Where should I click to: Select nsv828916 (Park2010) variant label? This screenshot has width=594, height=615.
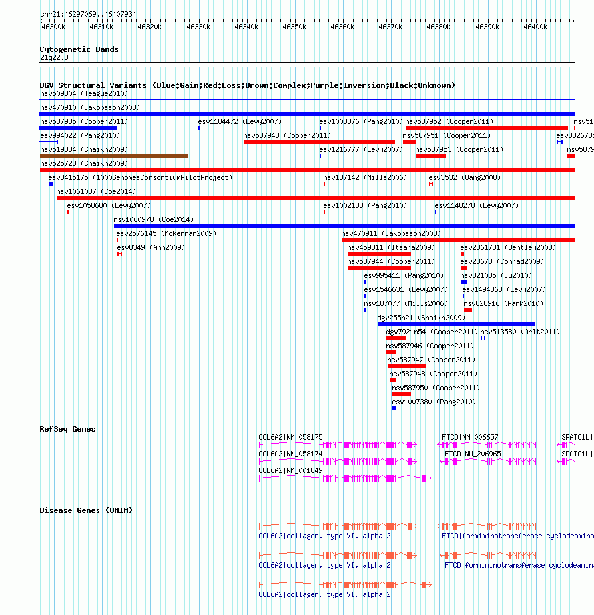tap(503, 304)
